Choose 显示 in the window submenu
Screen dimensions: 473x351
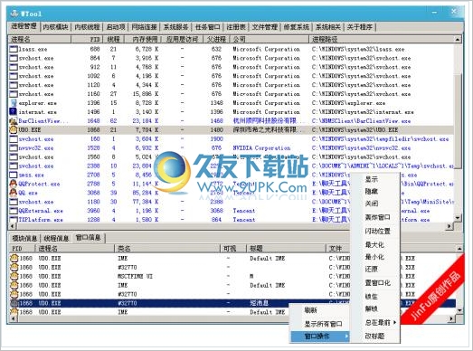coord(372,179)
